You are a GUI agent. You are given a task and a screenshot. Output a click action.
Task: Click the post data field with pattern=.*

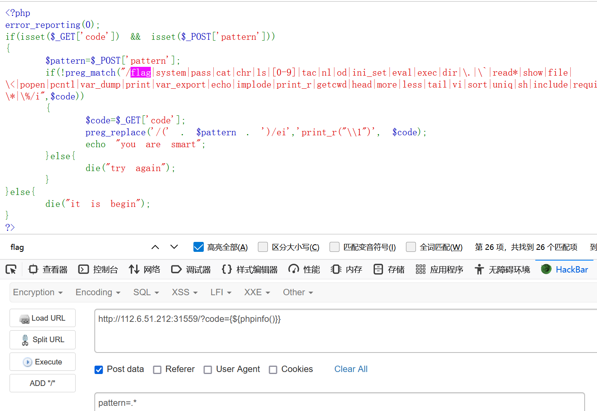[x=339, y=402]
